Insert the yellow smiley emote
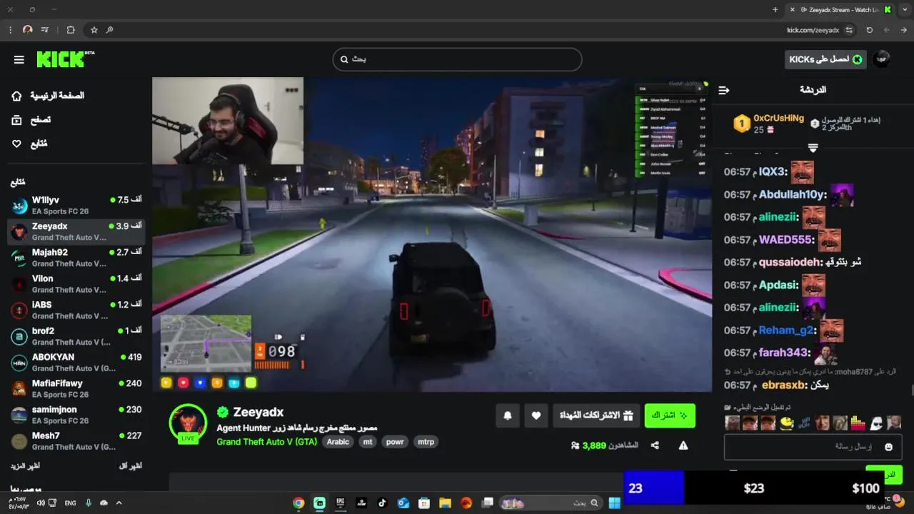The width and height of the screenshot is (914, 514). (x=785, y=423)
